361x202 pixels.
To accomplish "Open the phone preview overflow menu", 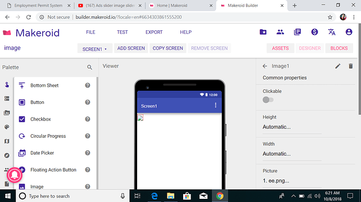I will click(216, 105).
